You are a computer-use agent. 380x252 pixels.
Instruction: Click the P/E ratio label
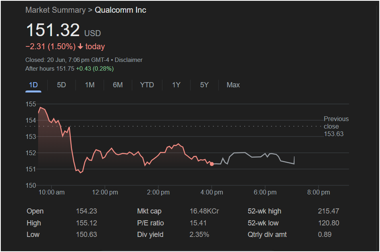point(150,223)
